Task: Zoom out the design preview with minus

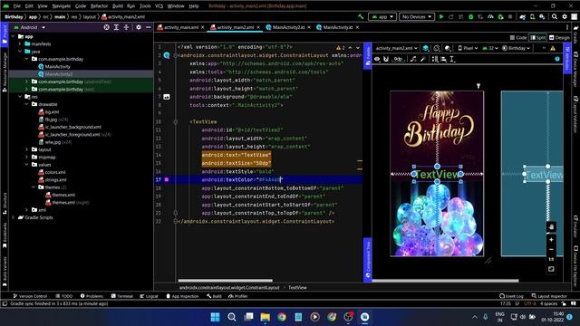Action: coord(551,250)
